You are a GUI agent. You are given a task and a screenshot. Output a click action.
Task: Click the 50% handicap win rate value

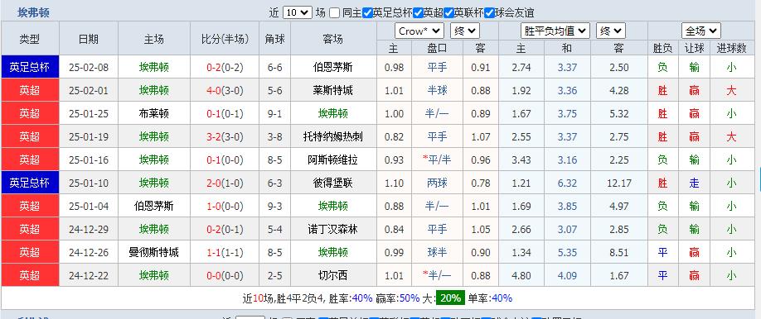point(410,298)
